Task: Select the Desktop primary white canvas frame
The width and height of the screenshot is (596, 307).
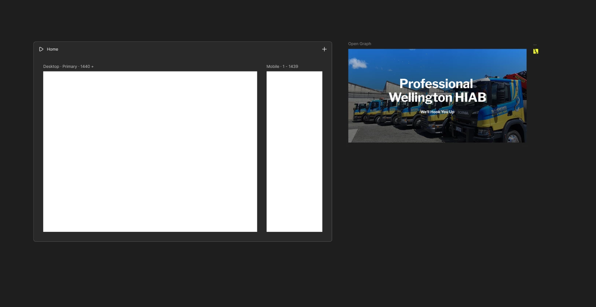Action: (x=150, y=151)
